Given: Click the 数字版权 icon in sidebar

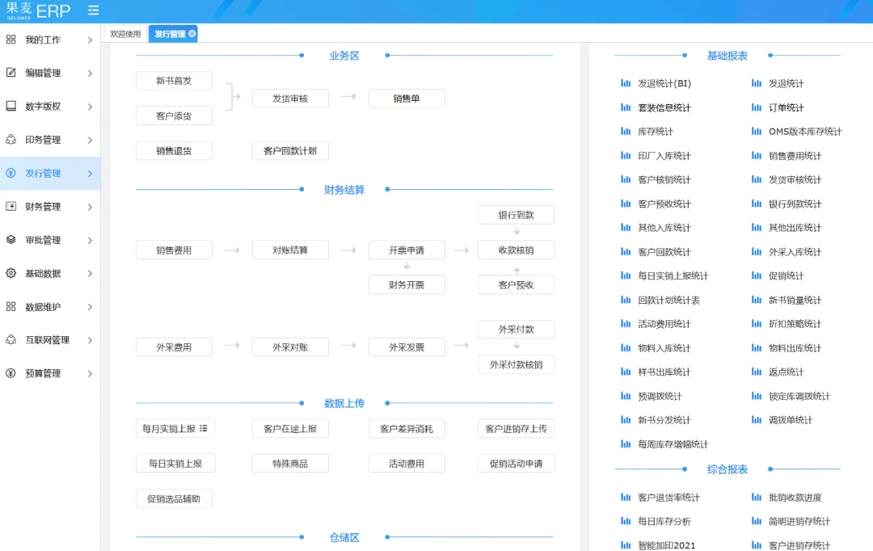Looking at the screenshot, I should [11, 107].
